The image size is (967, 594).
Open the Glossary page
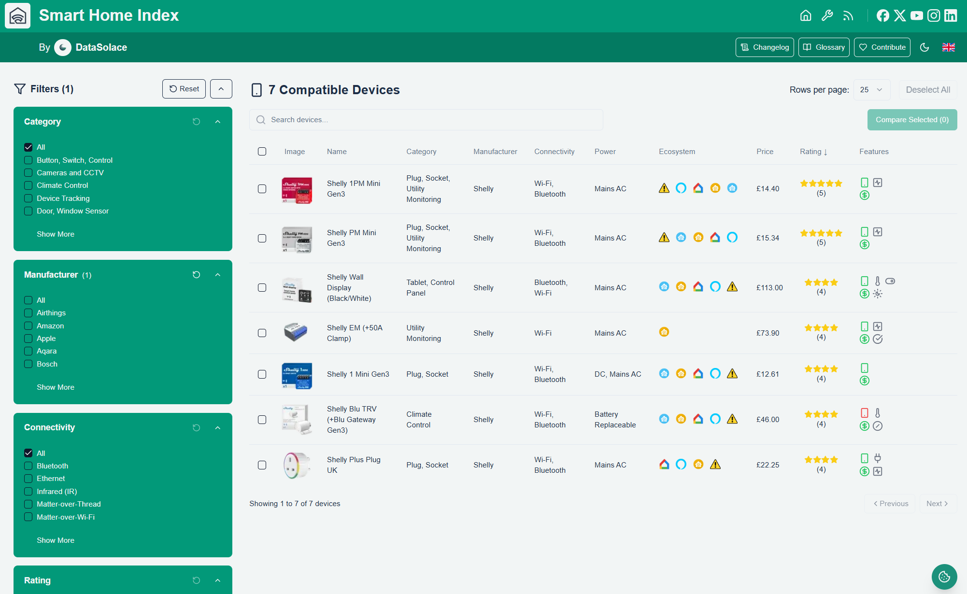coord(824,47)
